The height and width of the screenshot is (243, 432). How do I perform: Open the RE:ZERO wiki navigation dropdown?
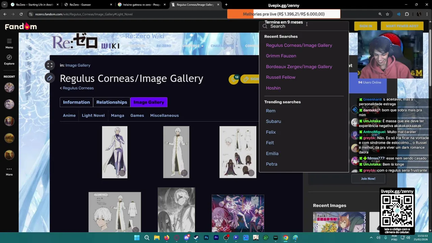click(164, 46)
